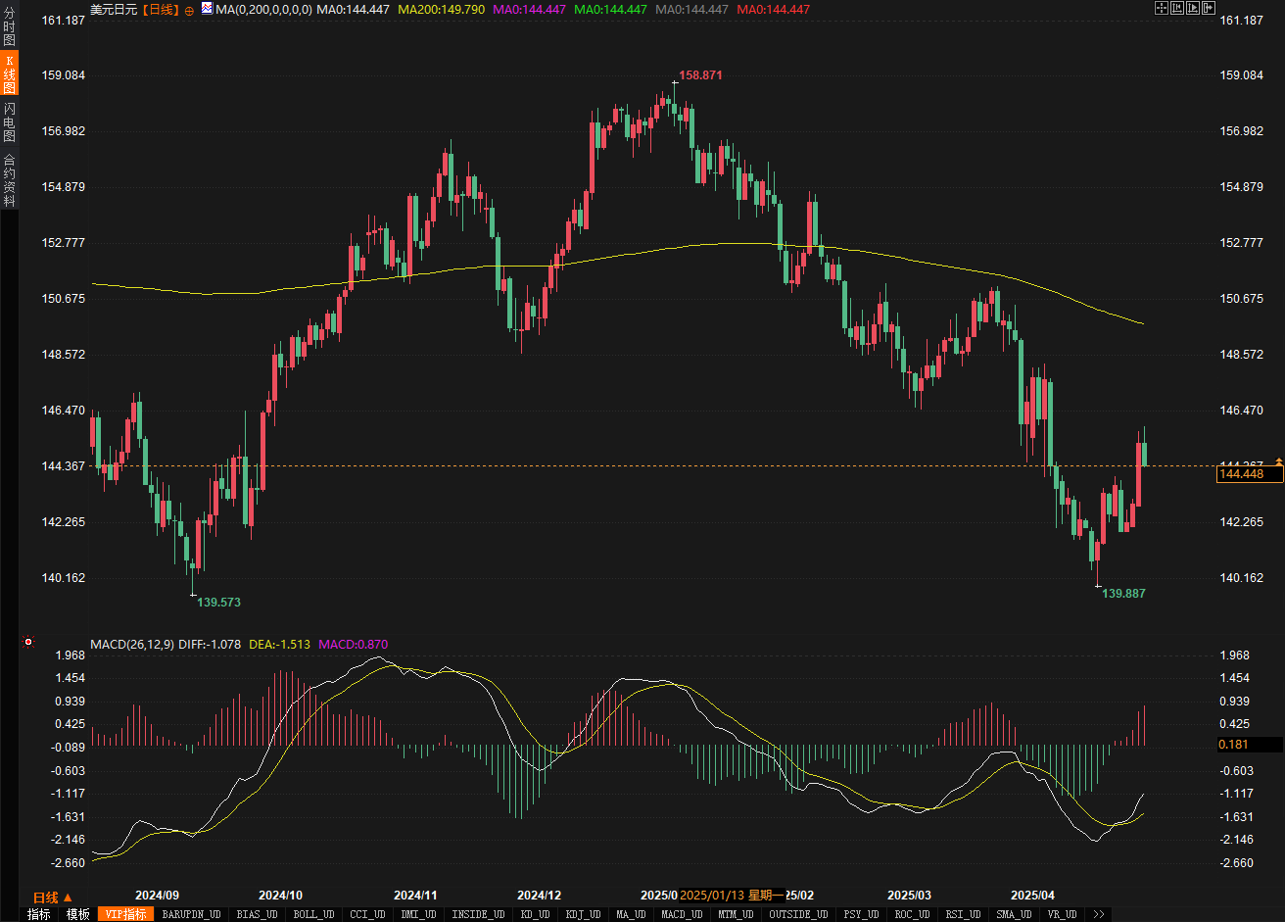Click the MA(0,200,0,0,0,0) parameters label

point(263,10)
